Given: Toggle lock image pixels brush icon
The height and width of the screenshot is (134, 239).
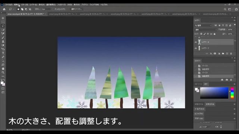Looking at the screenshot, I should tap(205, 34).
